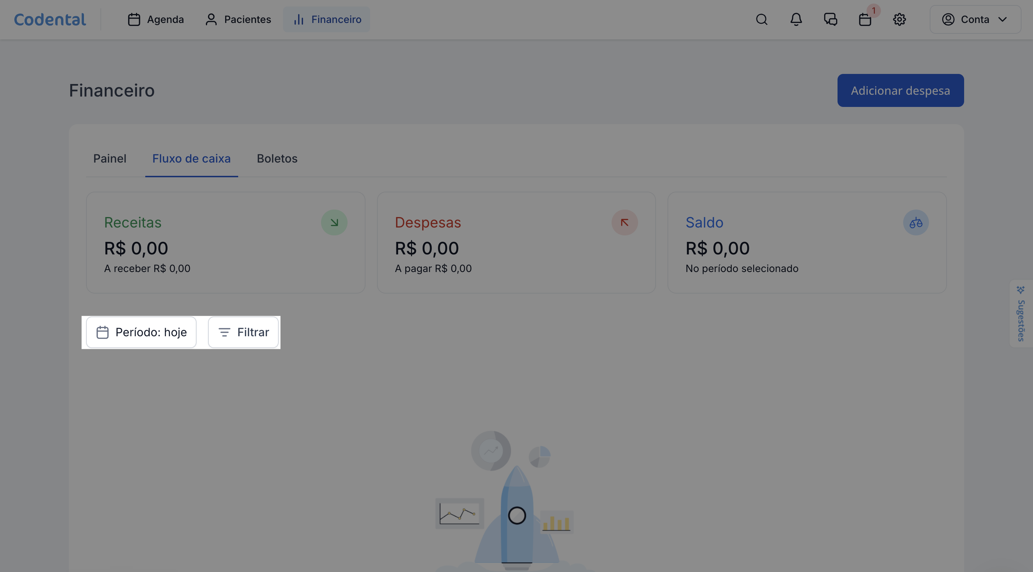The height and width of the screenshot is (572, 1033).
Task: Open Pacientes in top navigation
Action: [238, 19]
